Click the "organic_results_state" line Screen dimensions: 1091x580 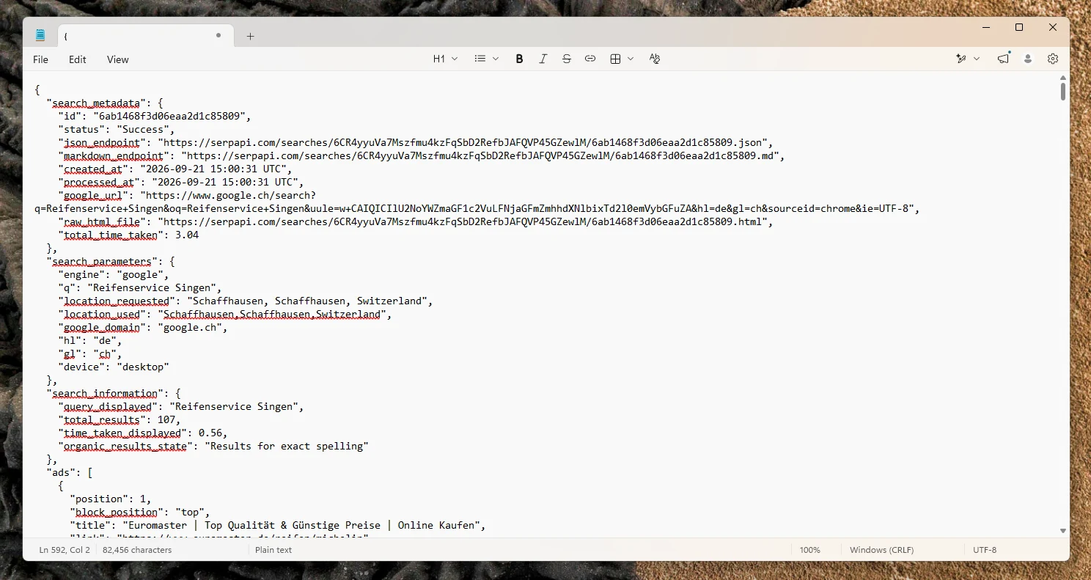[213, 447]
